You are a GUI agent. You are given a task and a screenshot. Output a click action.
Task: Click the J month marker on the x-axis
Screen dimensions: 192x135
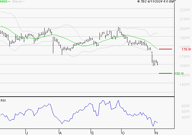27,133
